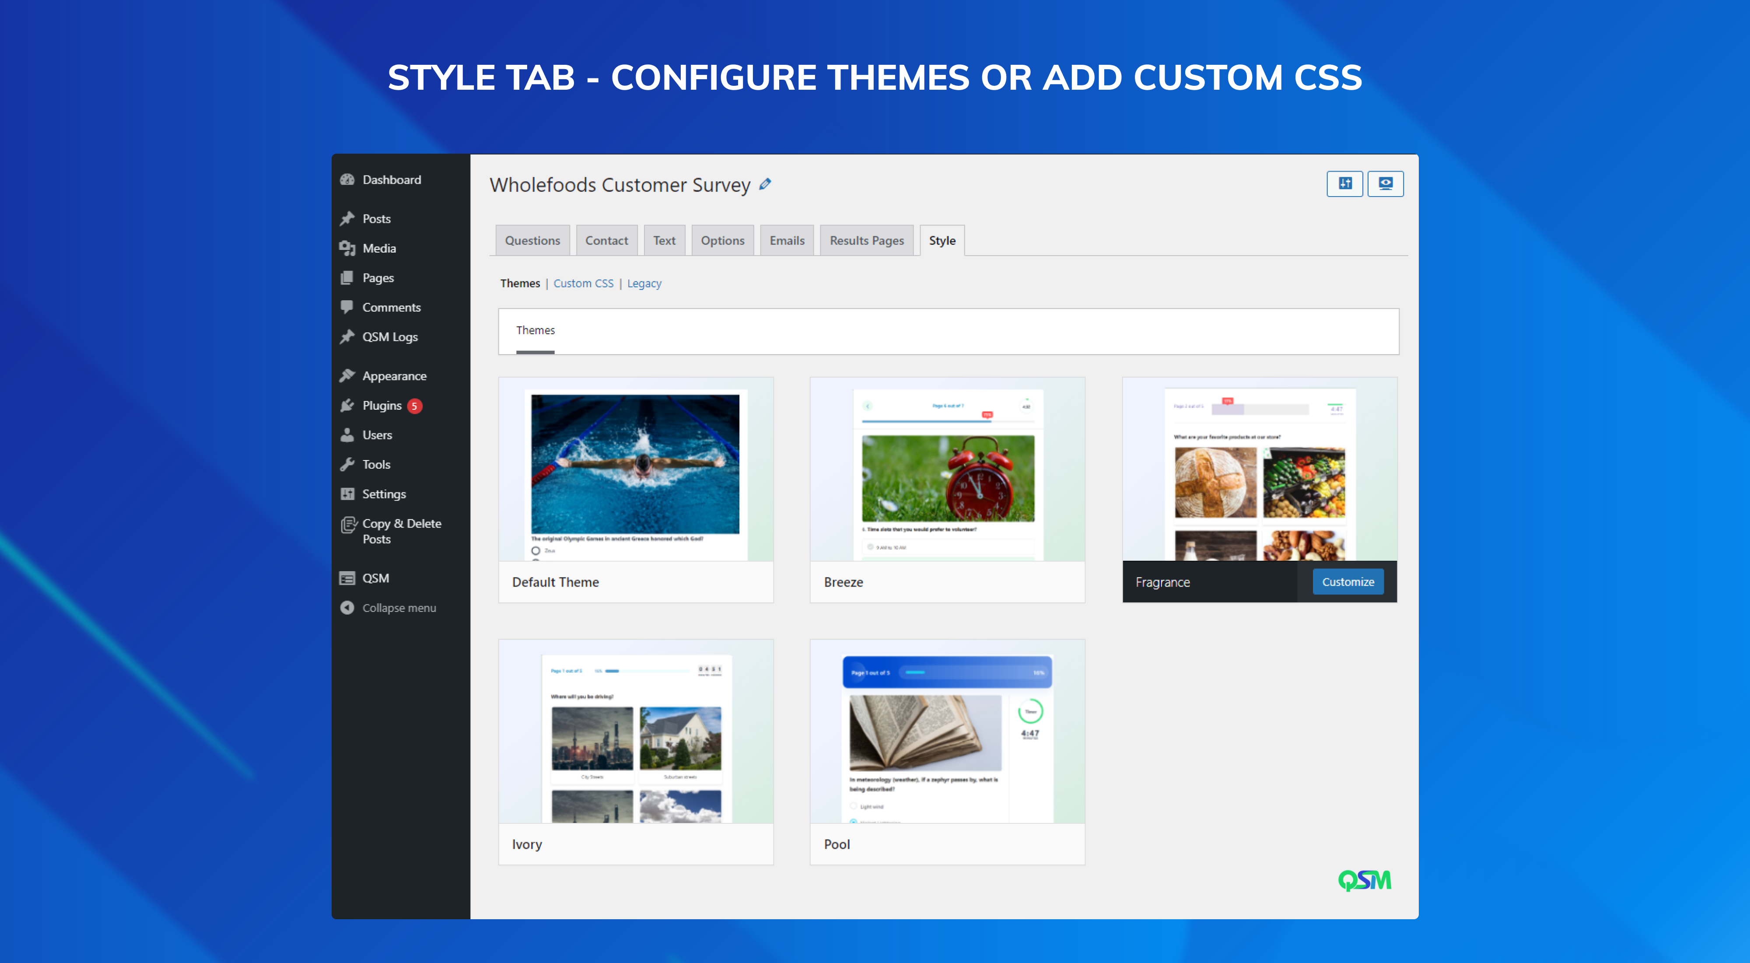The height and width of the screenshot is (963, 1750).
Task: Click the Dashboard gauge icon
Action: pos(347,179)
